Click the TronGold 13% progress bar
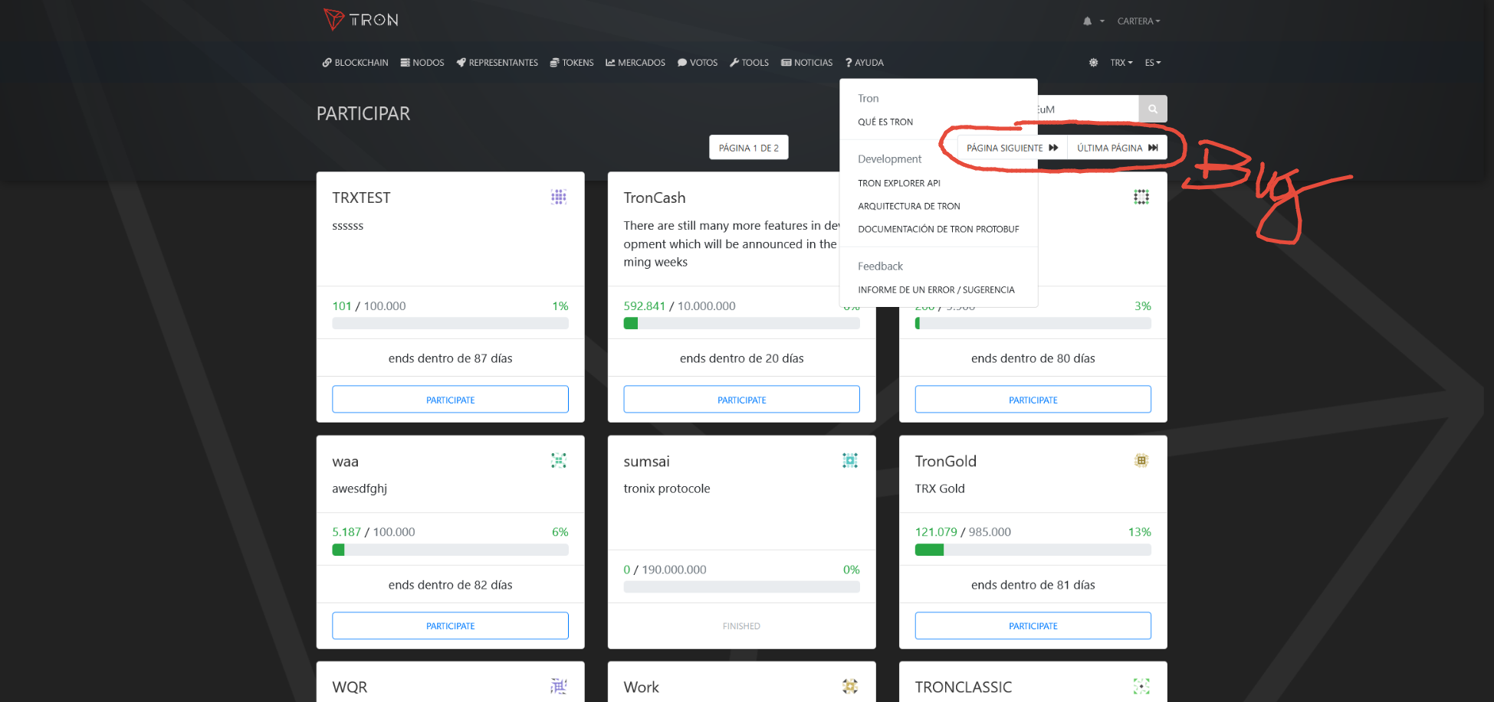Image resolution: width=1494 pixels, height=702 pixels. click(1033, 549)
